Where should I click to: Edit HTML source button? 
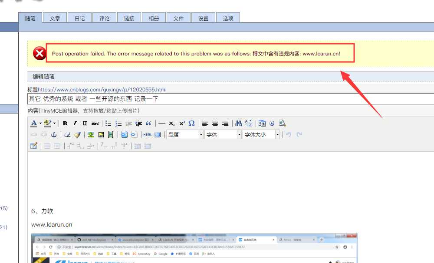pos(147,135)
